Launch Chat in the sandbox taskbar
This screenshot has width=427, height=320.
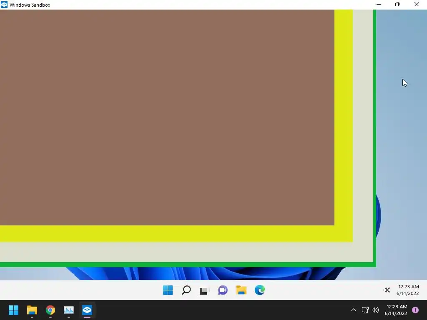click(x=223, y=290)
